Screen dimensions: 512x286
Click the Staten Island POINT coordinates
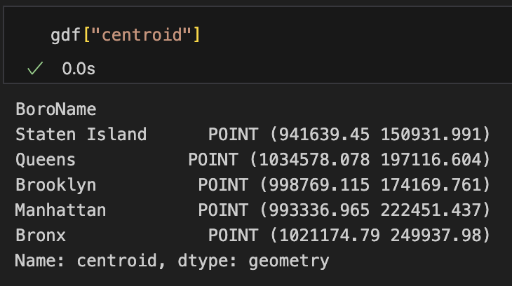coord(349,135)
